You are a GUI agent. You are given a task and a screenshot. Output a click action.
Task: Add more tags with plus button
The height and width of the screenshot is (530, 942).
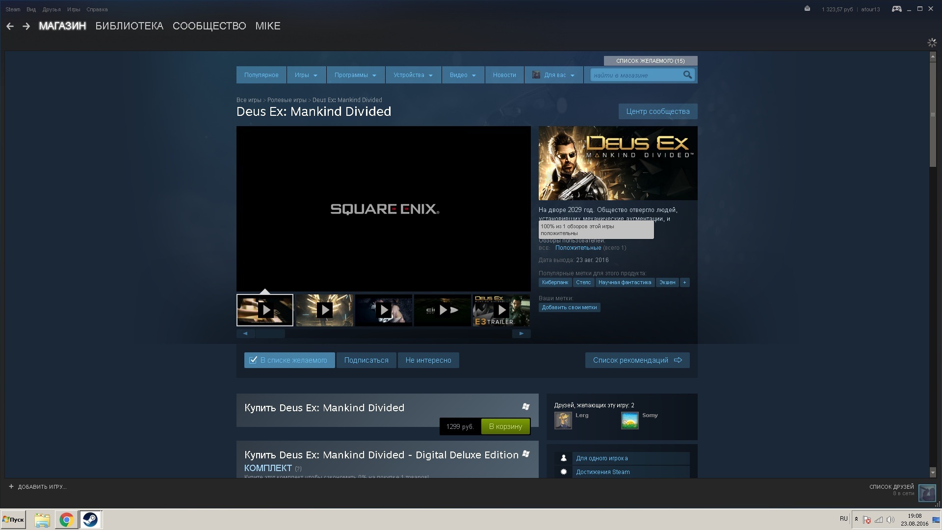click(x=684, y=283)
